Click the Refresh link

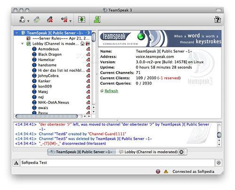(x=111, y=91)
